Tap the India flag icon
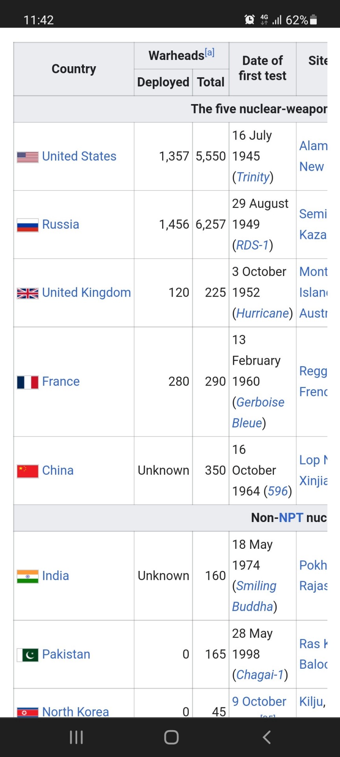This screenshot has height=757, width=340. click(28, 576)
